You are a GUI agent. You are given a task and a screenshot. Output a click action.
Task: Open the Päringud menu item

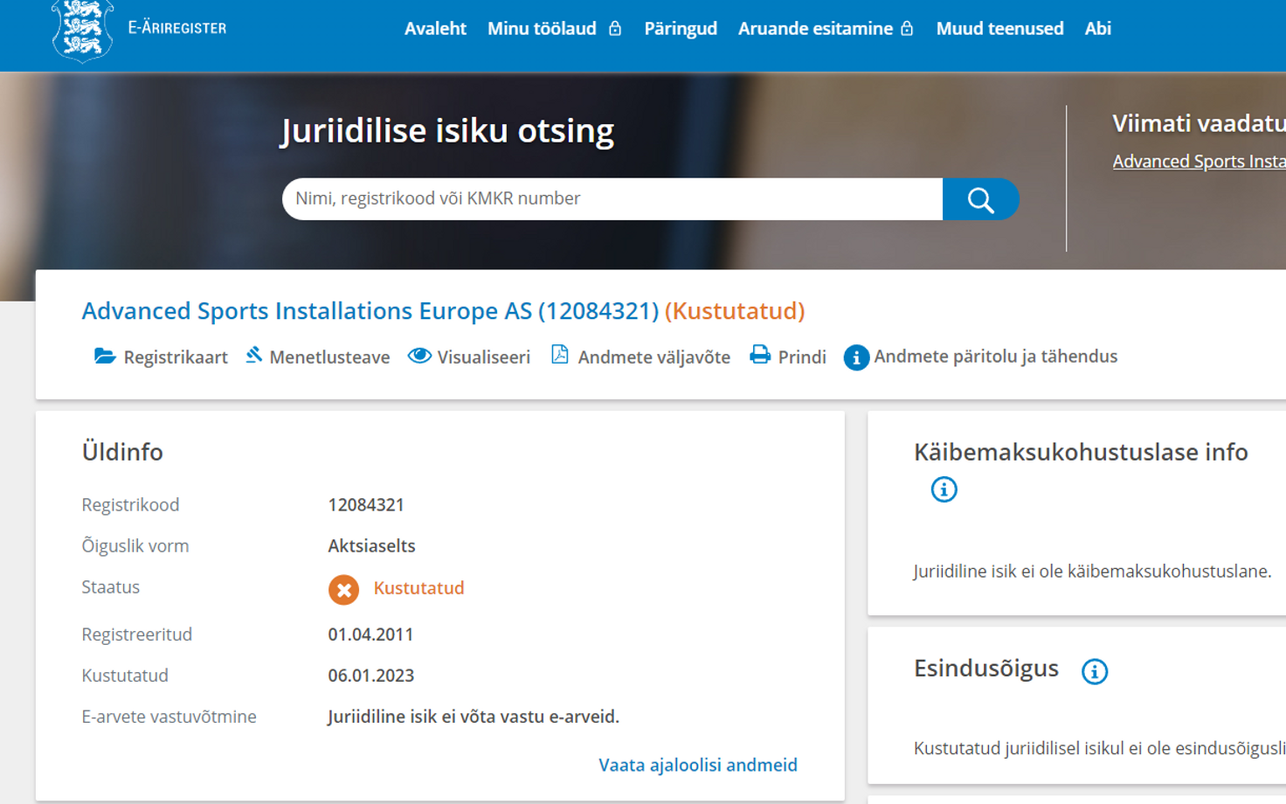(x=681, y=29)
